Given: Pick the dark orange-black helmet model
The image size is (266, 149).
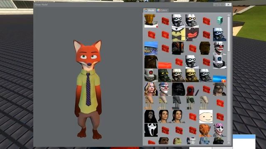Looking at the screenshot, I should click(x=178, y=48).
